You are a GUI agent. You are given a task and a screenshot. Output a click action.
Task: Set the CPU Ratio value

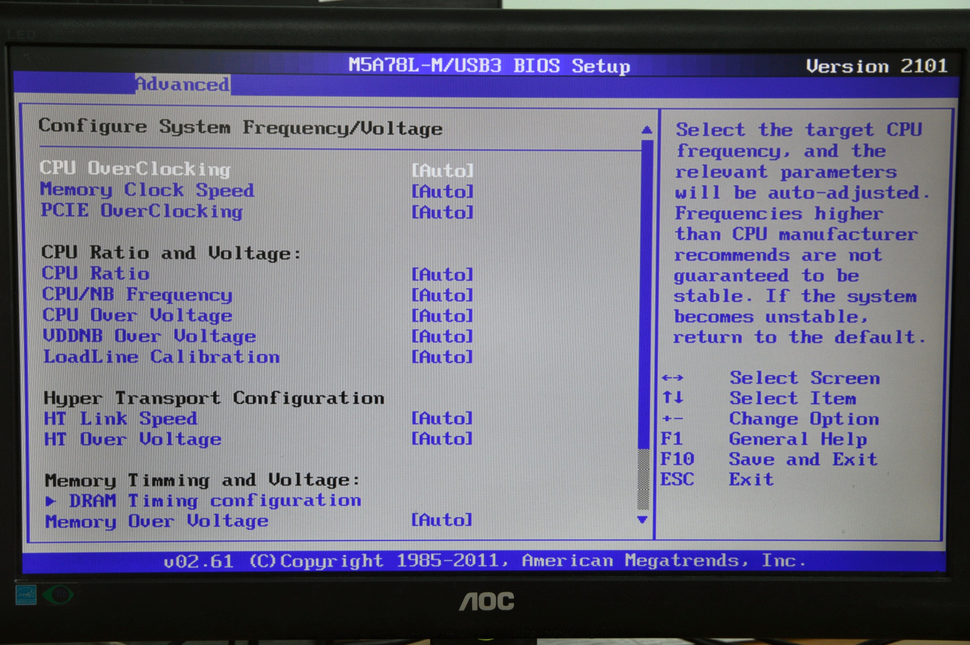[x=94, y=274]
